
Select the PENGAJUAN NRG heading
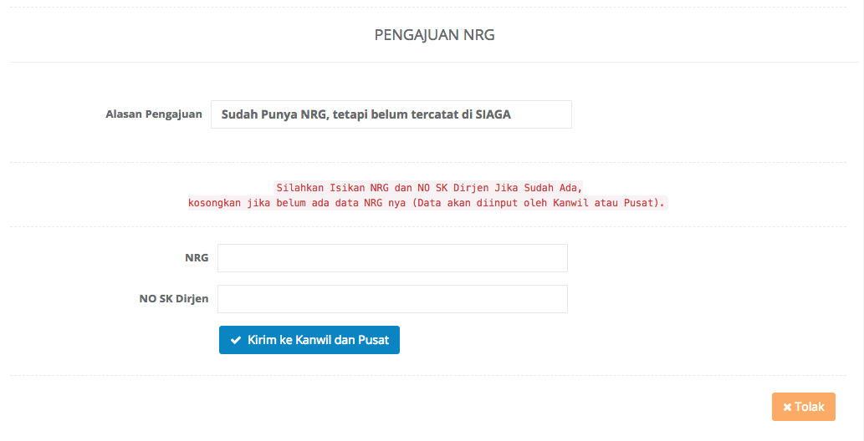click(x=435, y=35)
